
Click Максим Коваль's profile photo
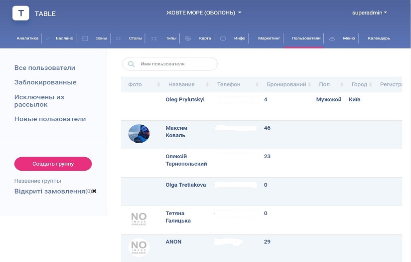(139, 134)
